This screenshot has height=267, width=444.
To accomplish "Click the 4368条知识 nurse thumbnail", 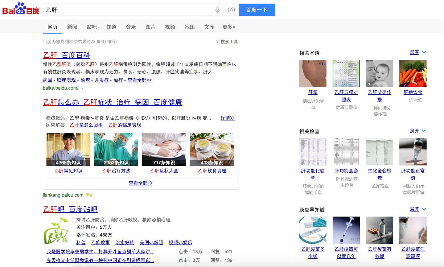I will pos(68,149).
